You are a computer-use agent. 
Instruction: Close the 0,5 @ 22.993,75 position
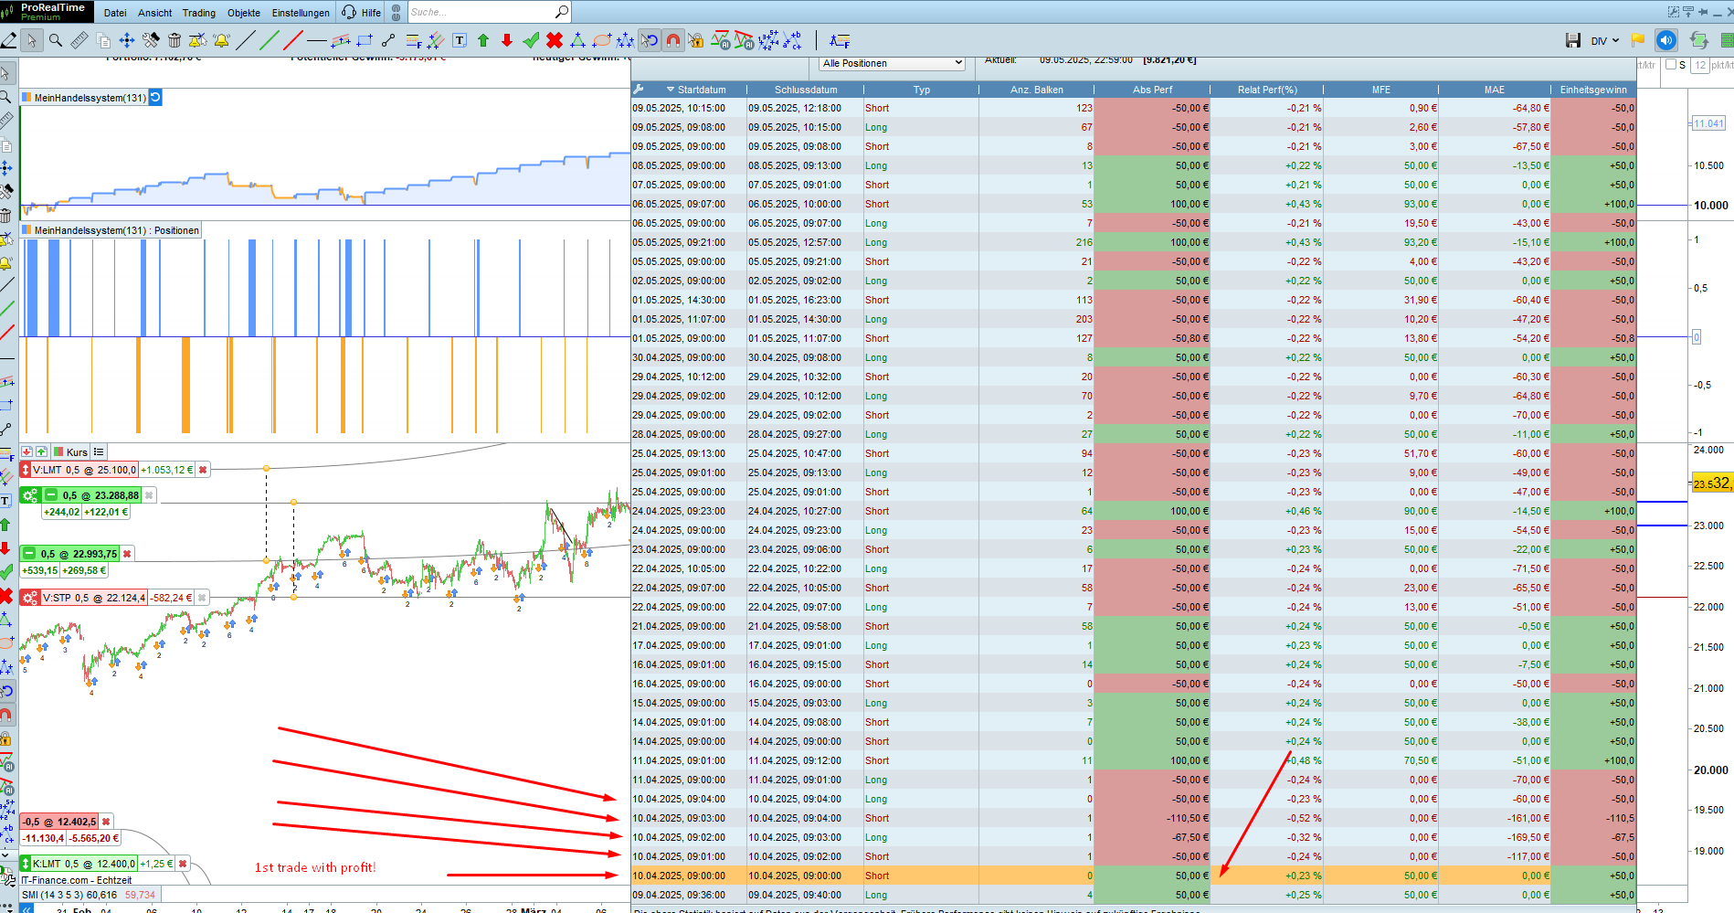pyautogui.click(x=127, y=554)
